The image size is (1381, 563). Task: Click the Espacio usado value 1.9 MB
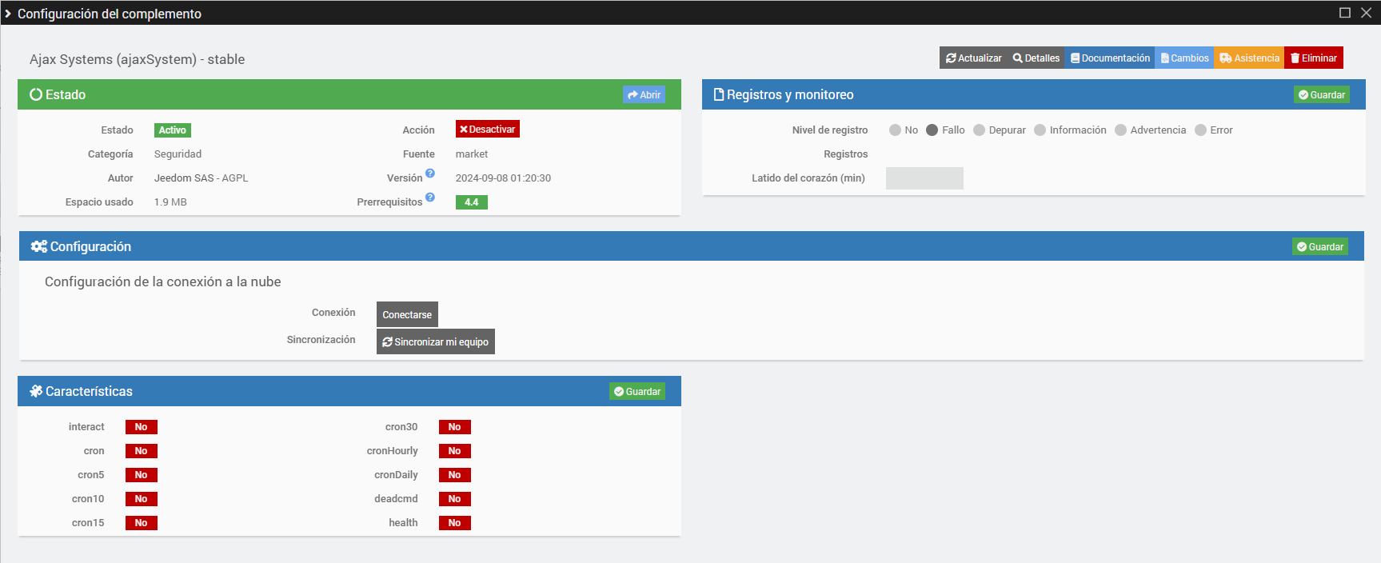(170, 202)
